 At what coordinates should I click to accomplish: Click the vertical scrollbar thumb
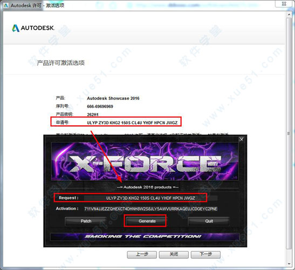pyautogui.click(x=289, y=133)
